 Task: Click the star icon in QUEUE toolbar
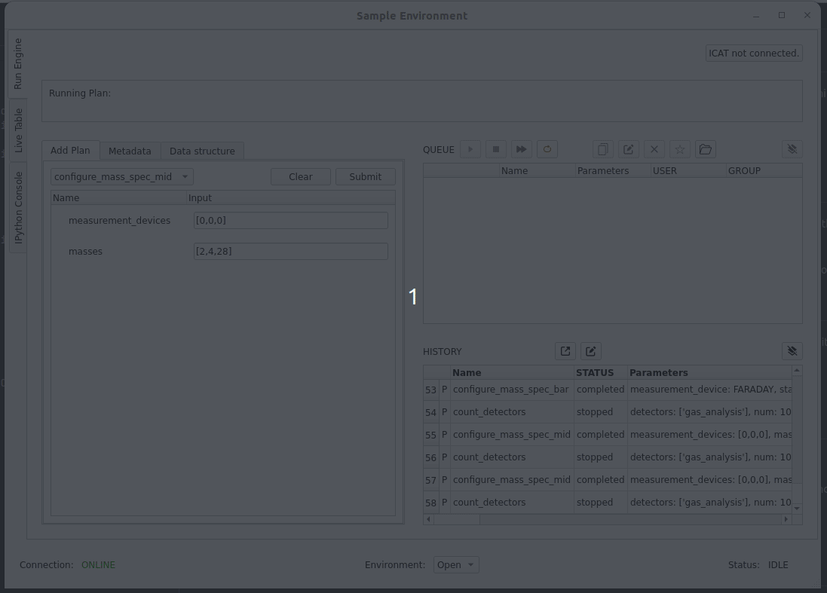[680, 149]
